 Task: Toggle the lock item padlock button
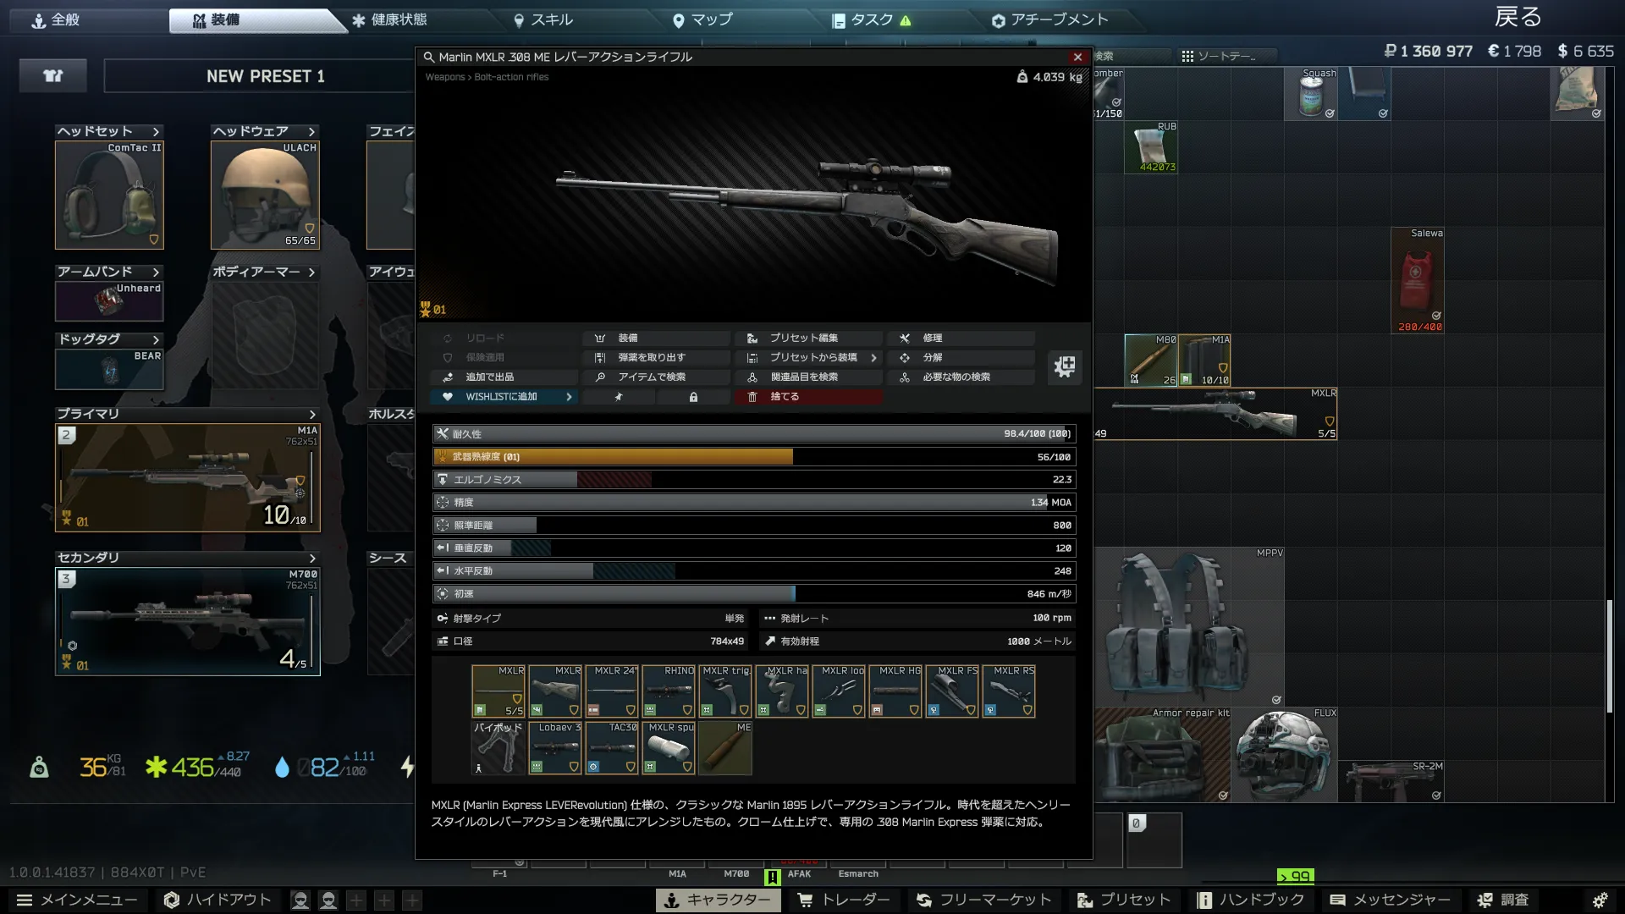coord(693,397)
